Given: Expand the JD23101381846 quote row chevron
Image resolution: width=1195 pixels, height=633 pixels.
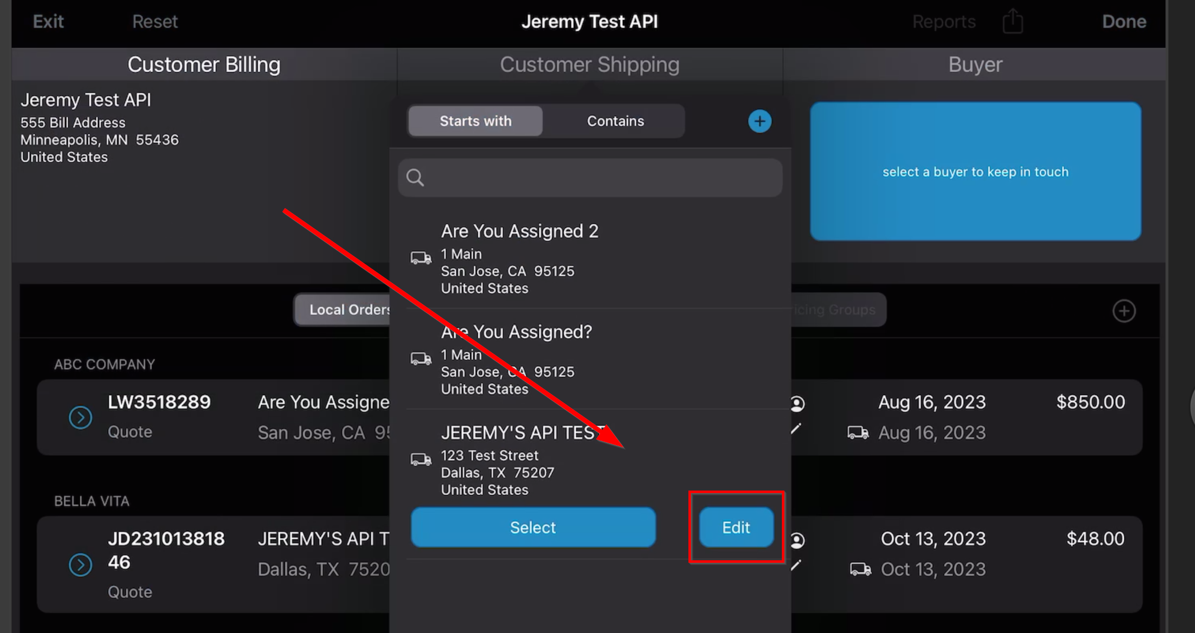Looking at the screenshot, I should pos(80,565).
